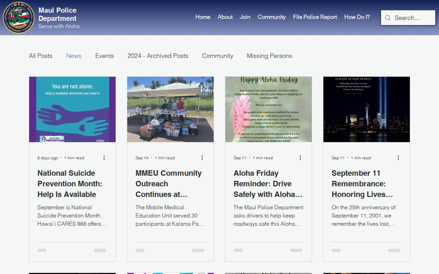Image resolution: width=439 pixels, height=274 pixels.
Task: Open more actions menu for MMEU Community Outreach post
Action: click(202, 158)
